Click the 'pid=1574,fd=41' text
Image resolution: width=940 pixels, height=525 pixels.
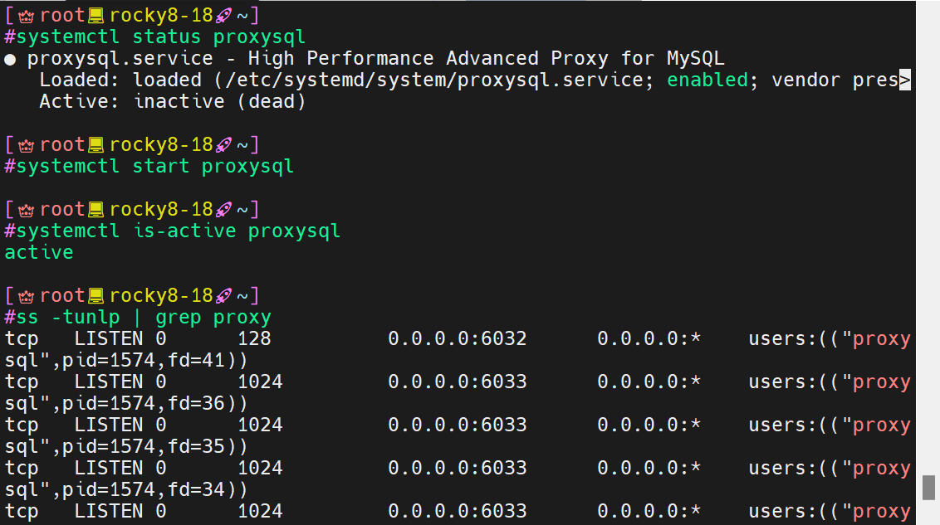pyautogui.click(x=144, y=360)
